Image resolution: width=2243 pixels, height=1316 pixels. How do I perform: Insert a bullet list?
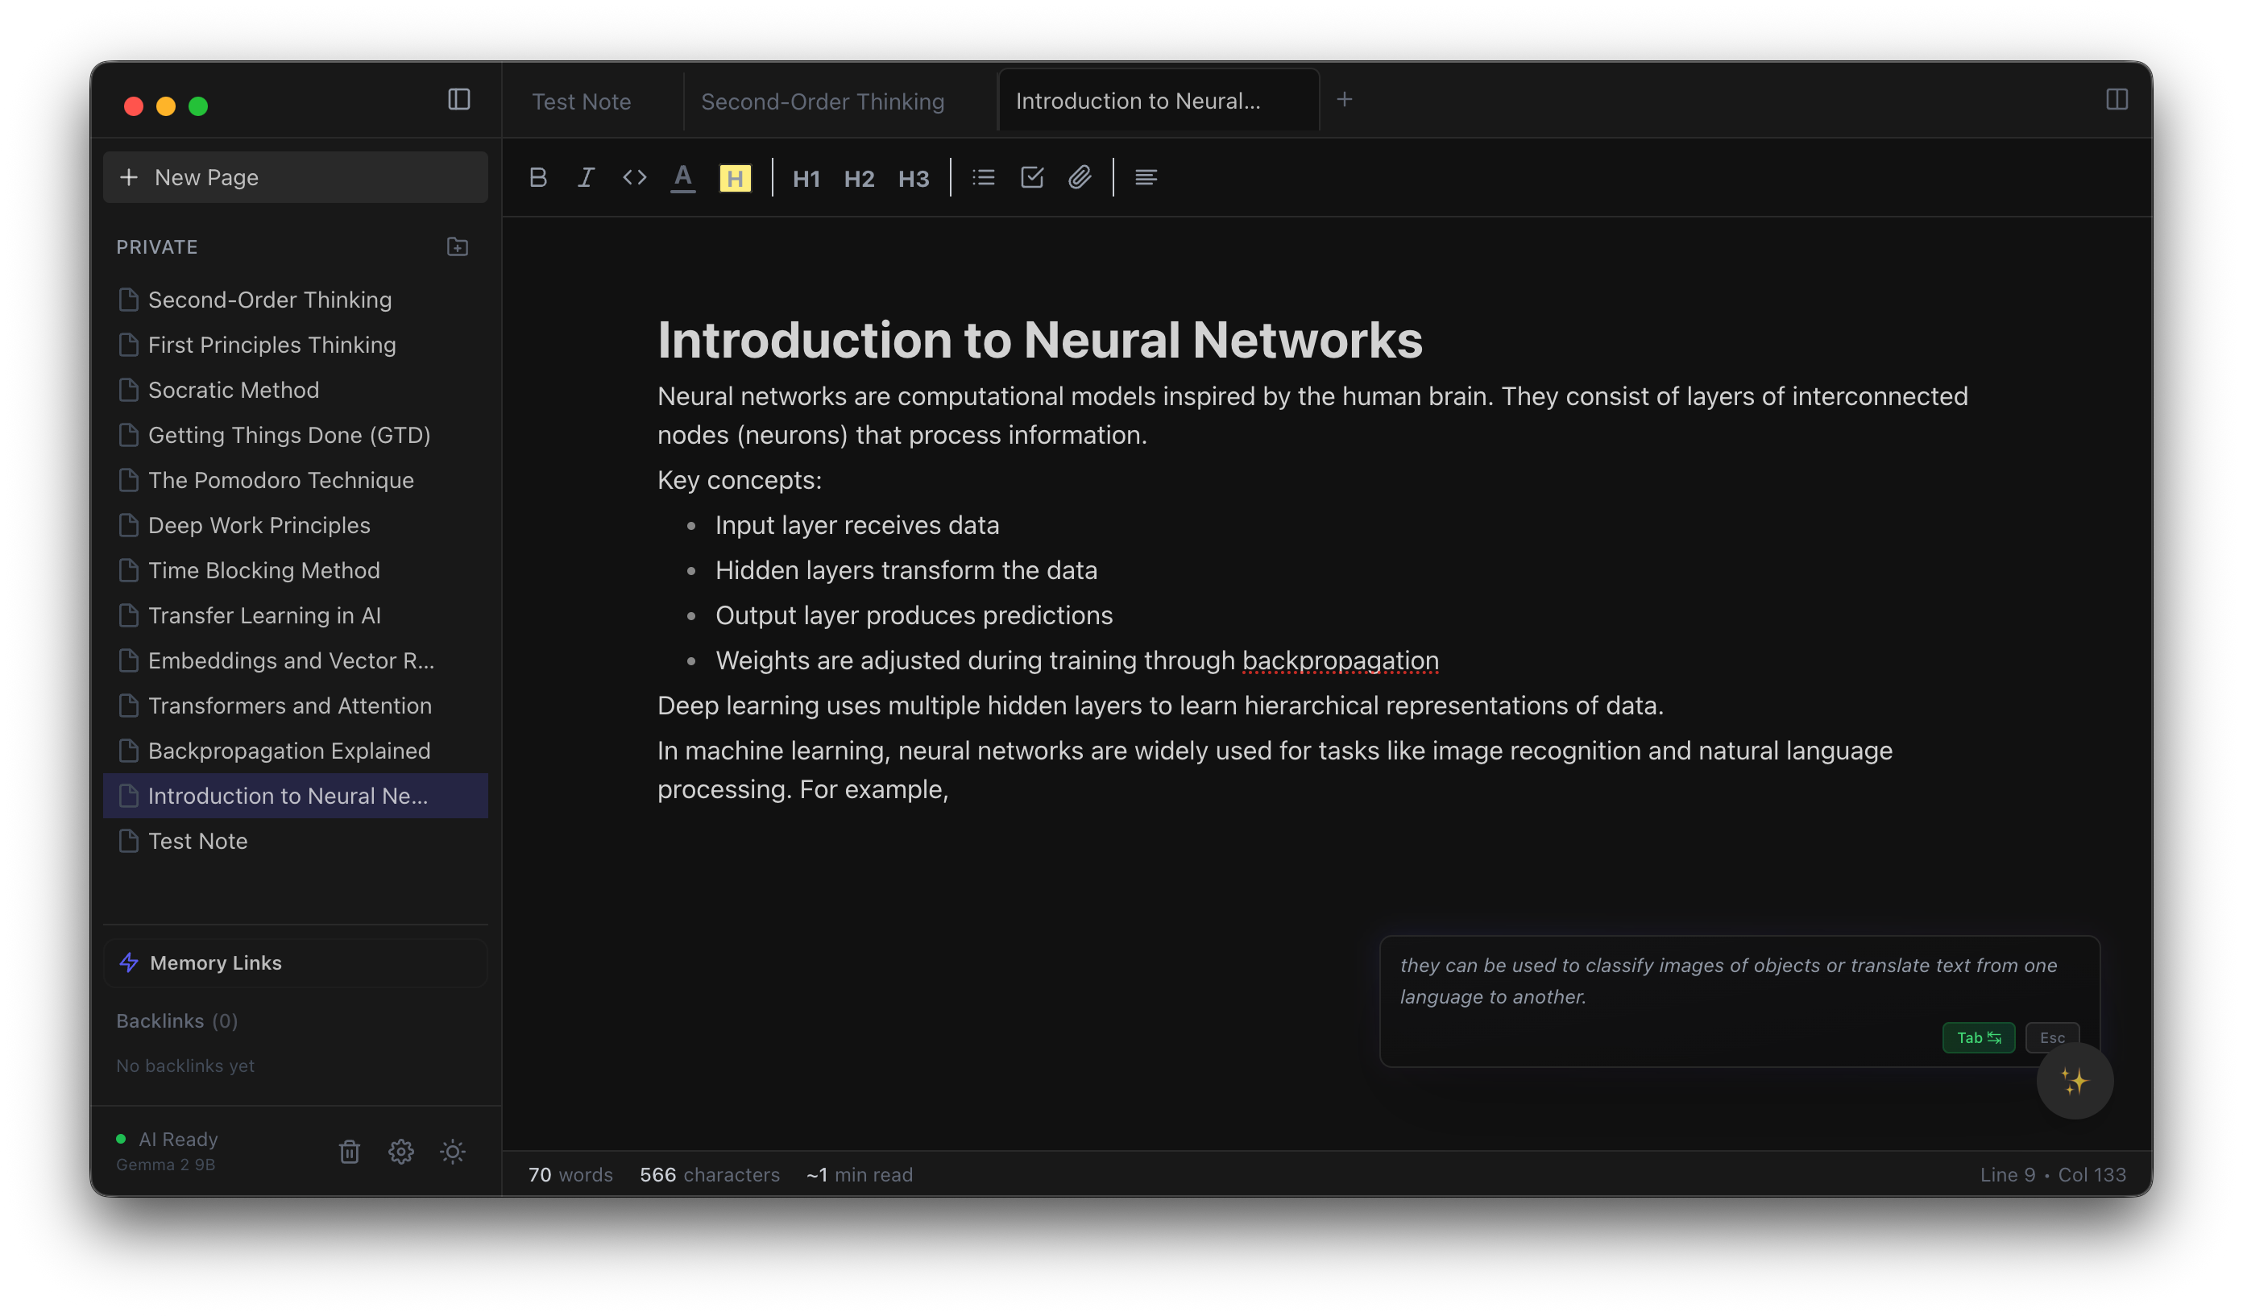click(984, 177)
